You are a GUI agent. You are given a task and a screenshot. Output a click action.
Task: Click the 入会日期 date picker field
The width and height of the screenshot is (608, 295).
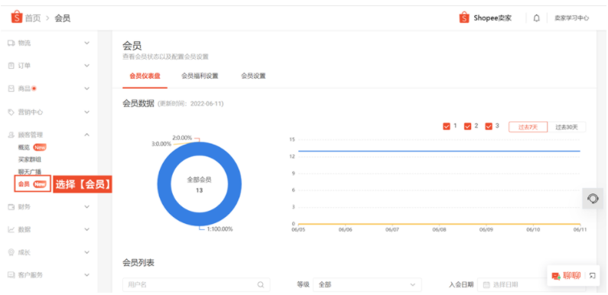point(532,285)
